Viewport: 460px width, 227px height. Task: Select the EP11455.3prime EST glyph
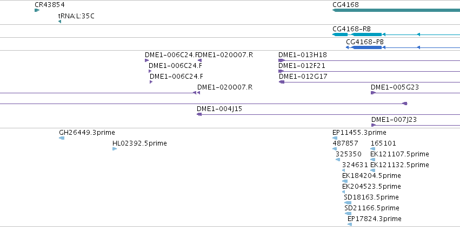tap(335, 138)
